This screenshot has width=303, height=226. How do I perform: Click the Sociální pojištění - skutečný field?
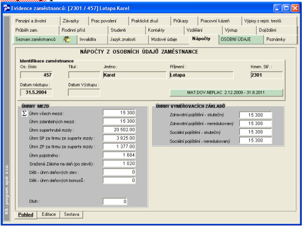pos(256,132)
